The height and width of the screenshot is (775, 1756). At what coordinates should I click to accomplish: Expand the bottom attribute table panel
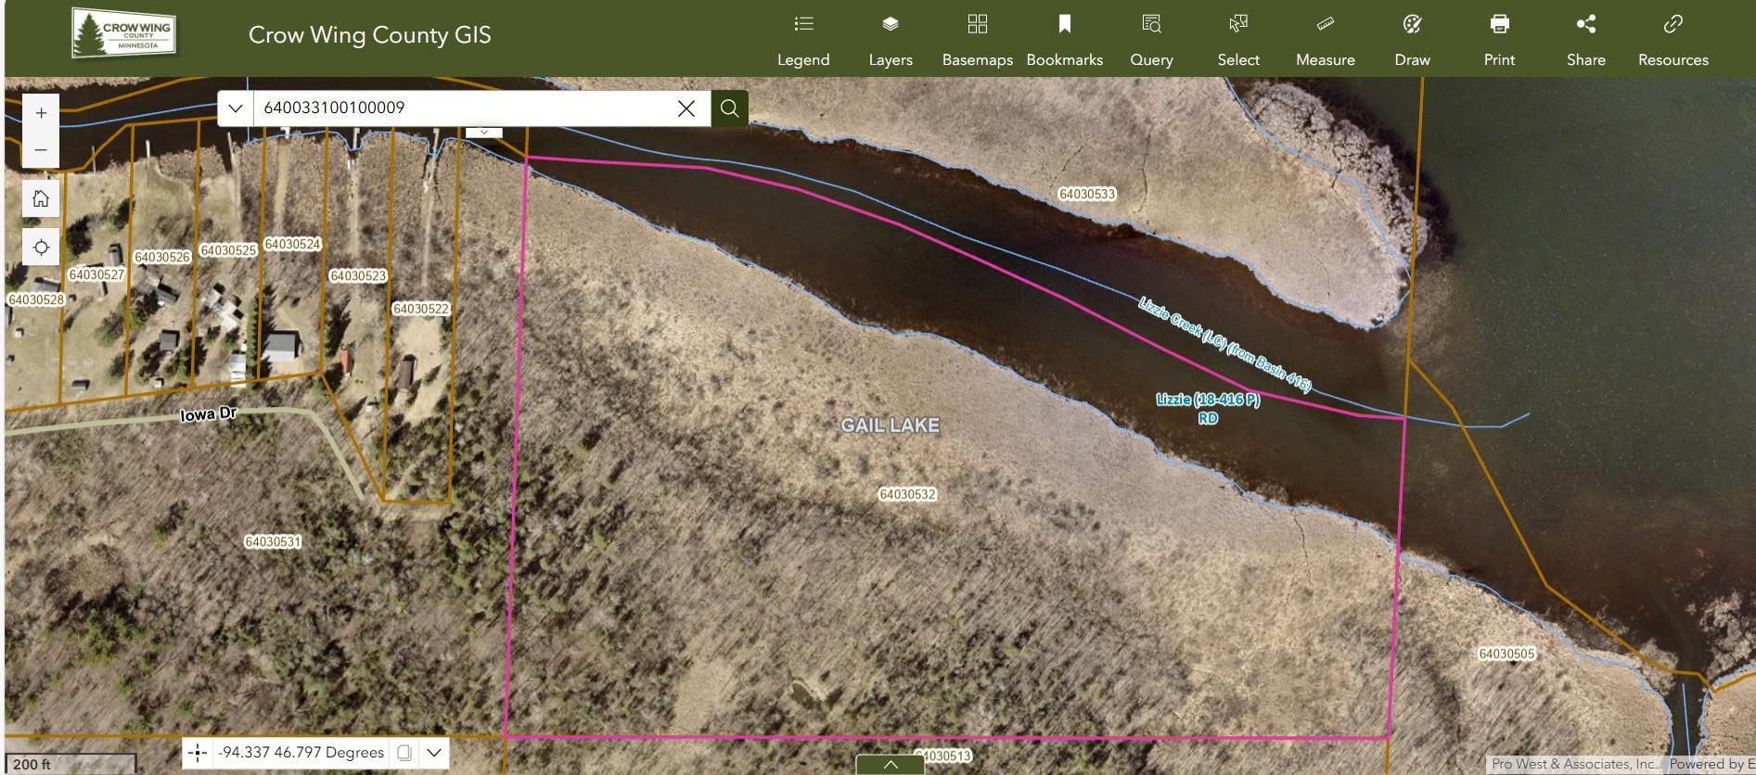(x=891, y=765)
